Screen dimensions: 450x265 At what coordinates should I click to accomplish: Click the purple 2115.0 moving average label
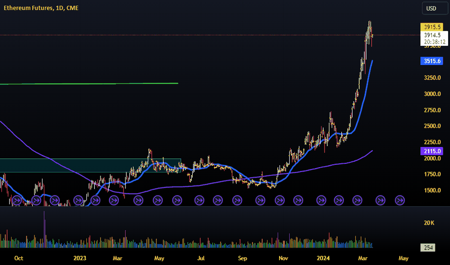tap(432, 151)
